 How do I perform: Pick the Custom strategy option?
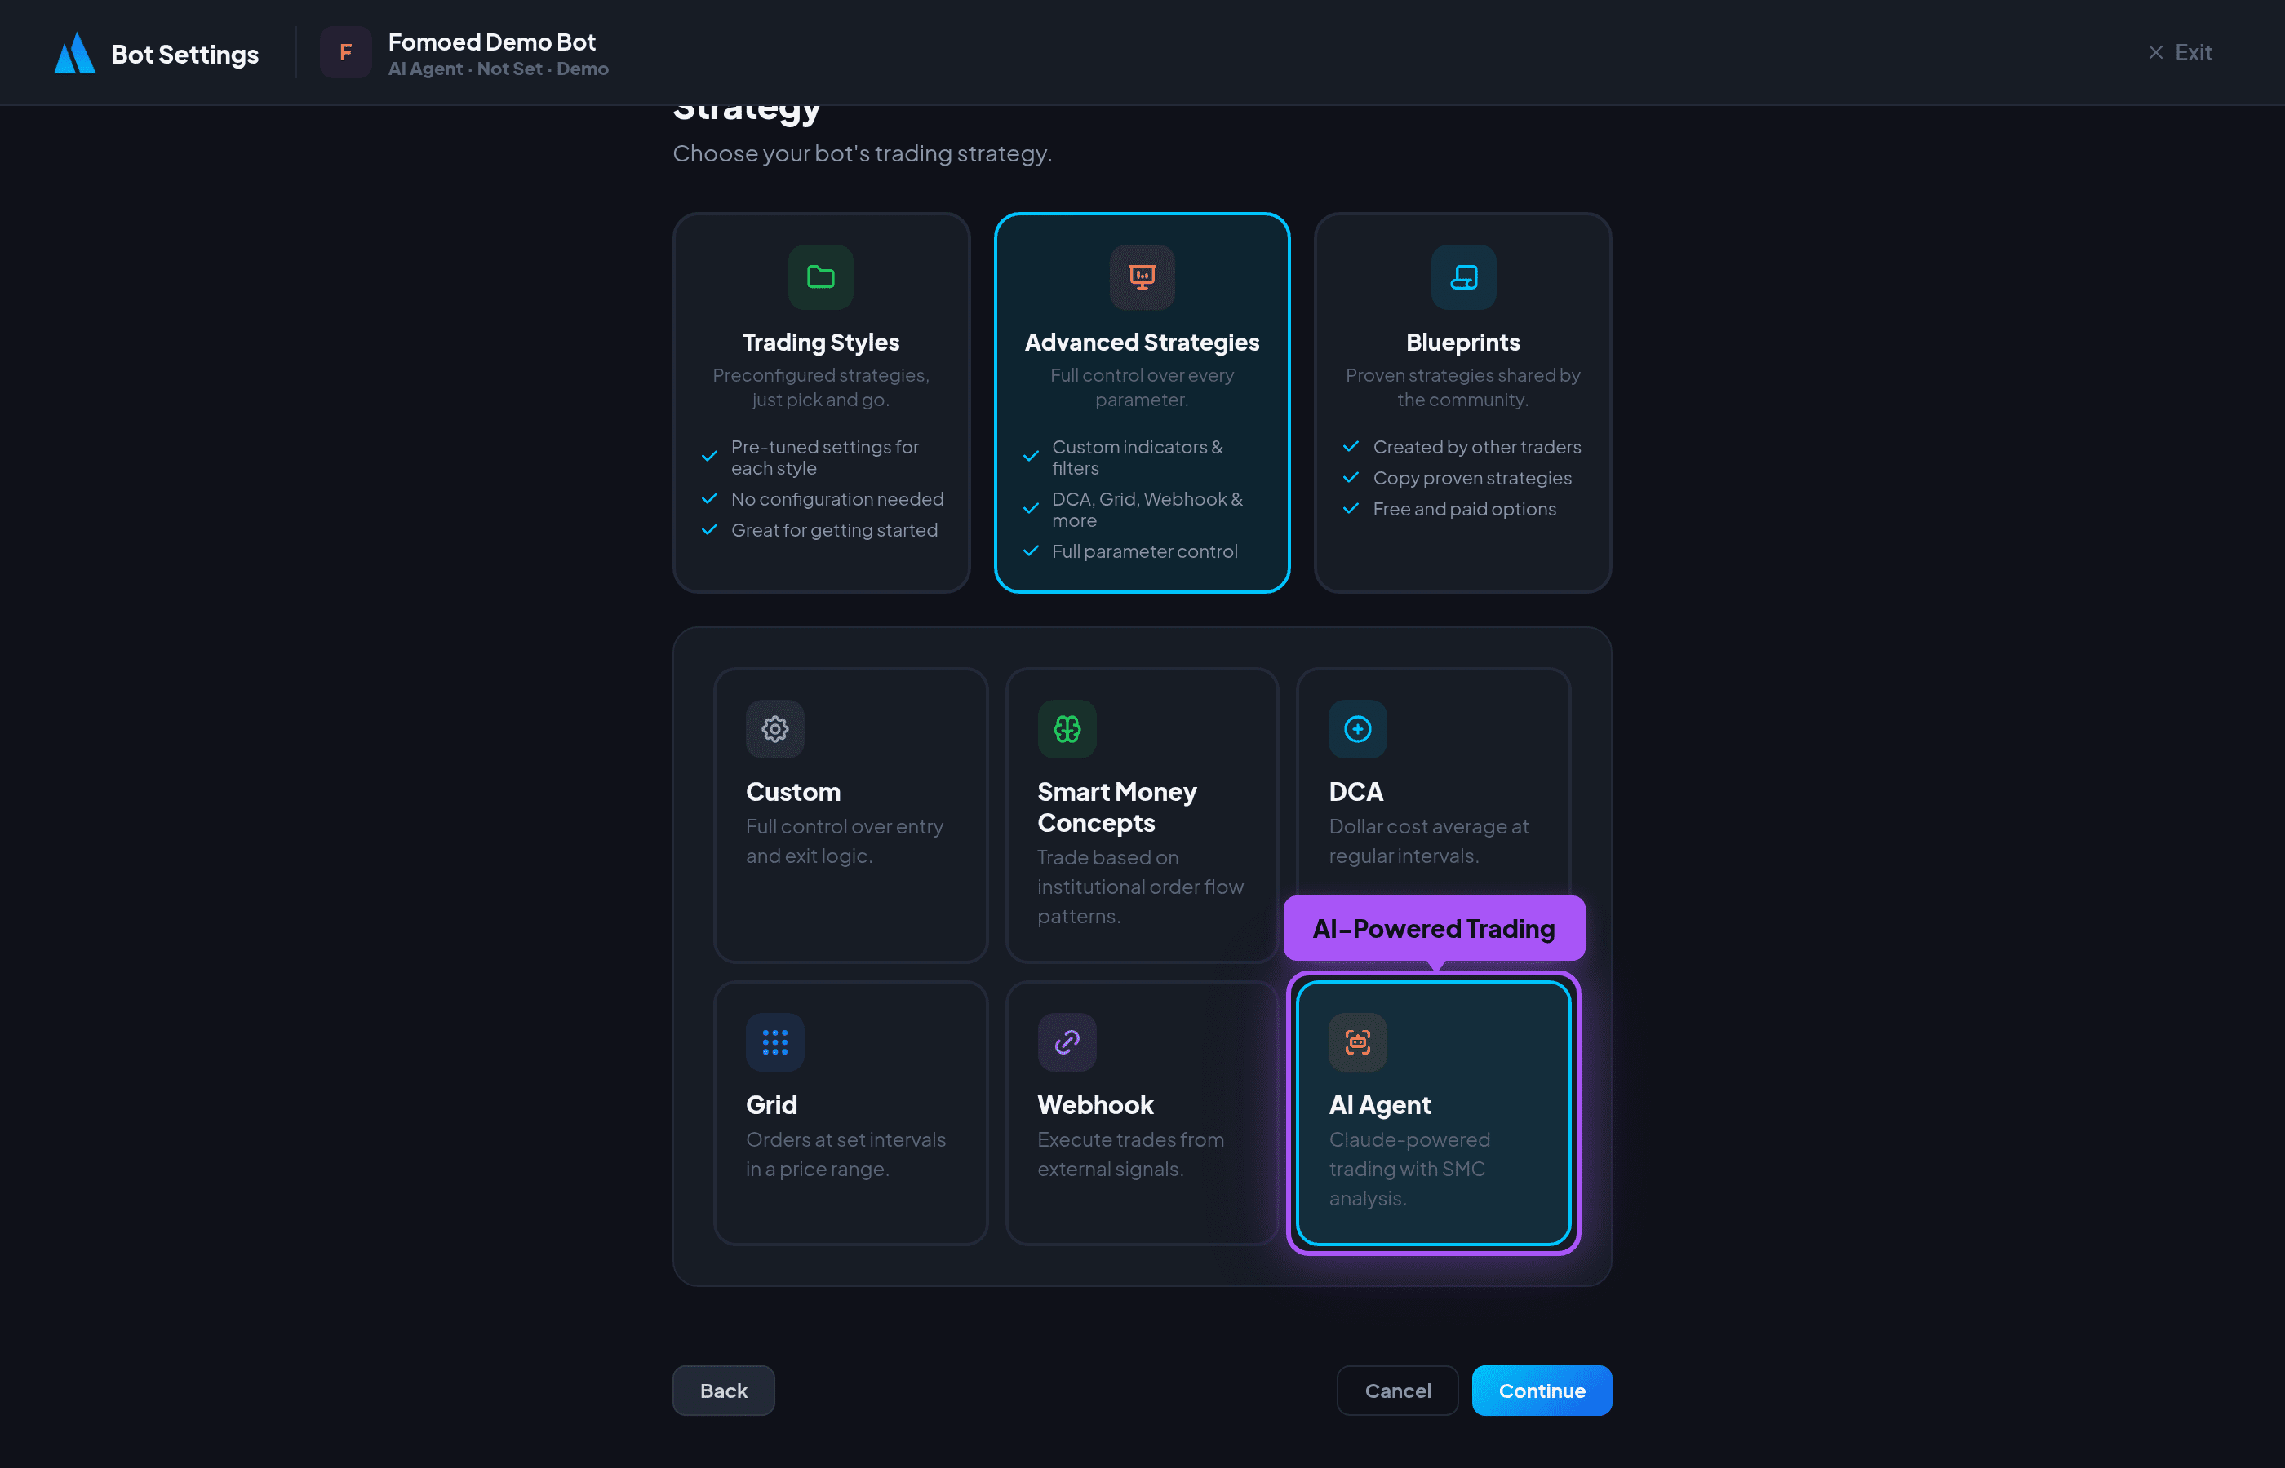click(850, 815)
